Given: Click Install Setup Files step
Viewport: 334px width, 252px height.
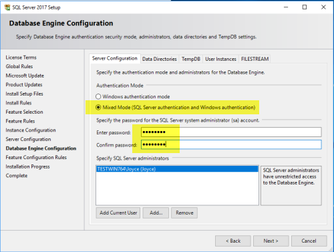Looking at the screenshot, I should (24, 94).
